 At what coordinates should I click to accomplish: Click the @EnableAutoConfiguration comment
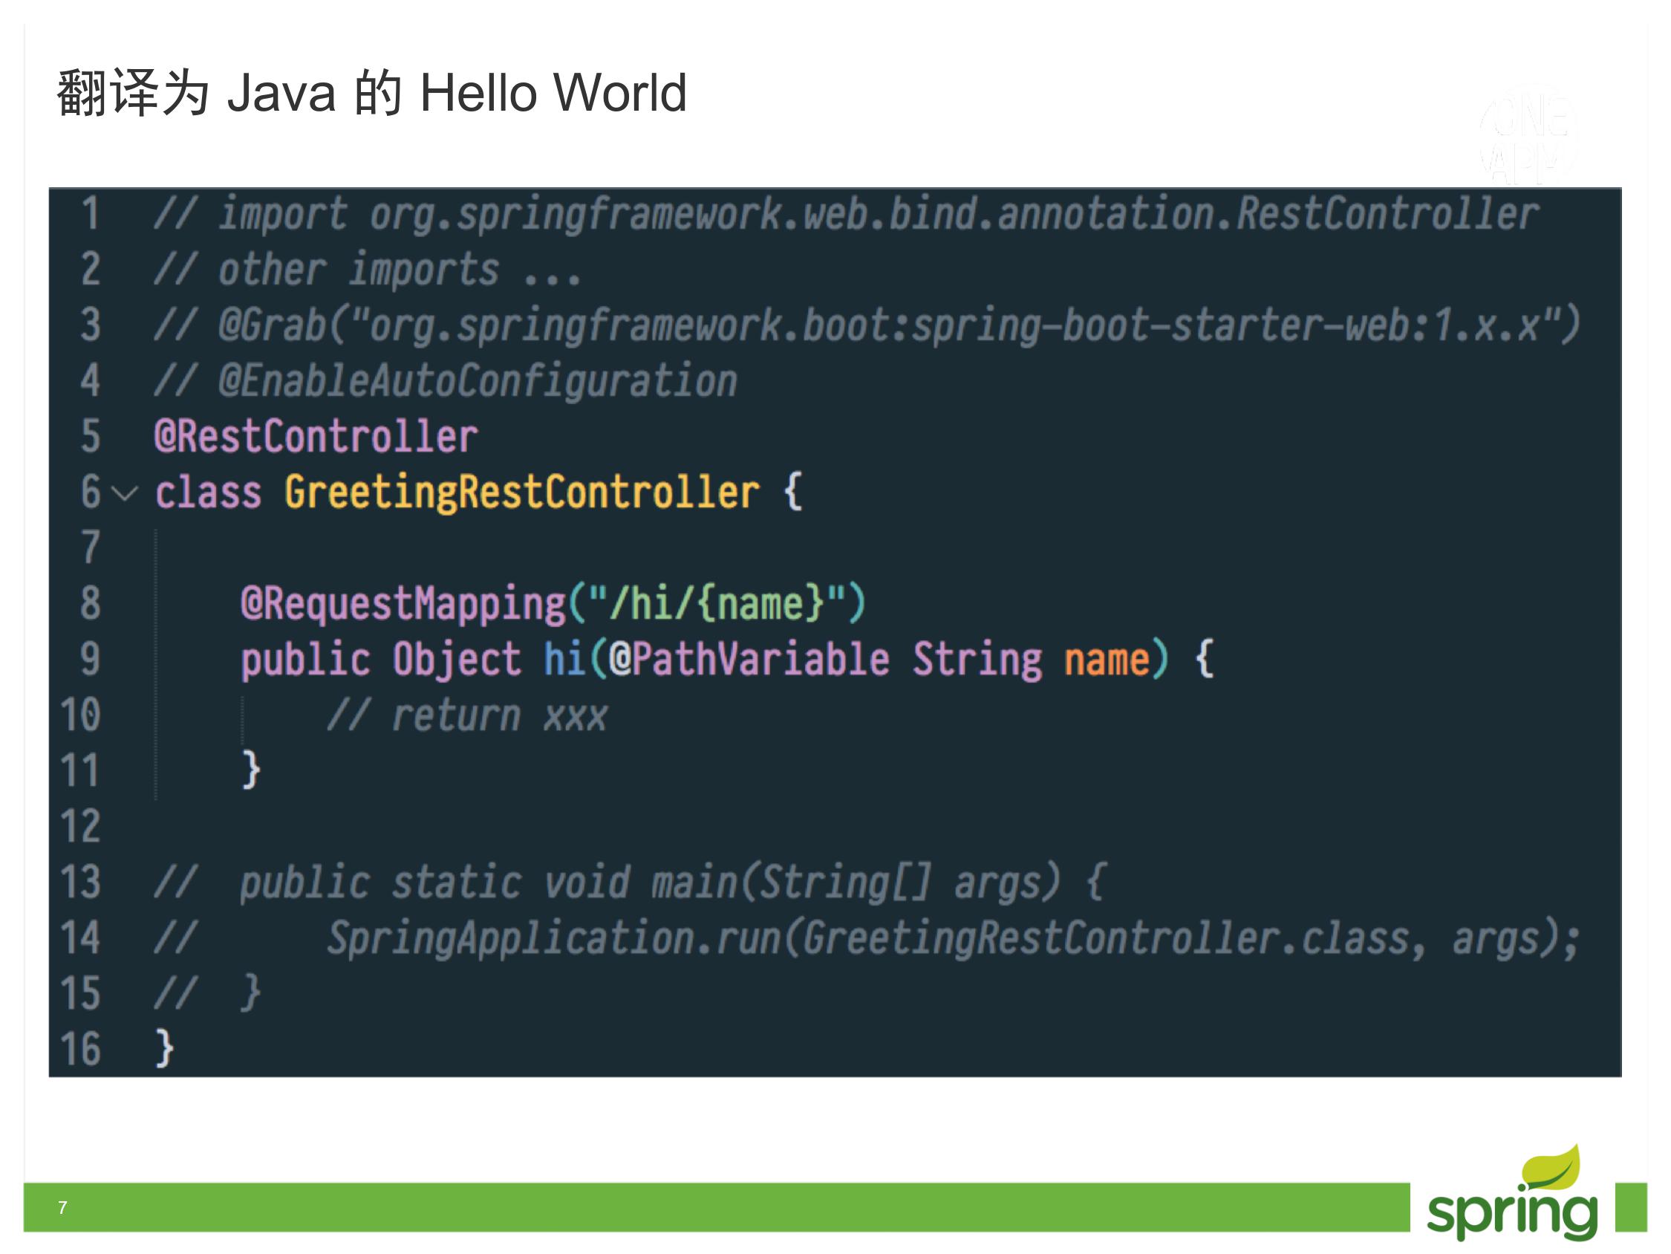[478, 381]
